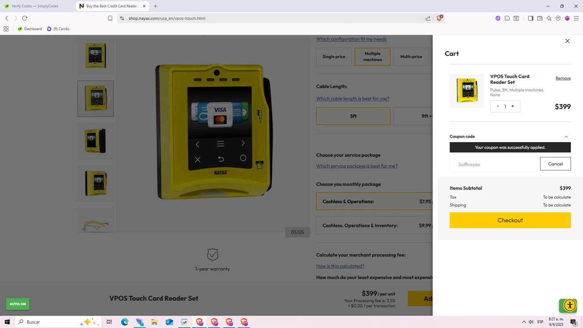The width and height of the screenshot is (583, 328).
Task: Launch Microsoft Edge from taskbar
Action: [x=125, y=322]
